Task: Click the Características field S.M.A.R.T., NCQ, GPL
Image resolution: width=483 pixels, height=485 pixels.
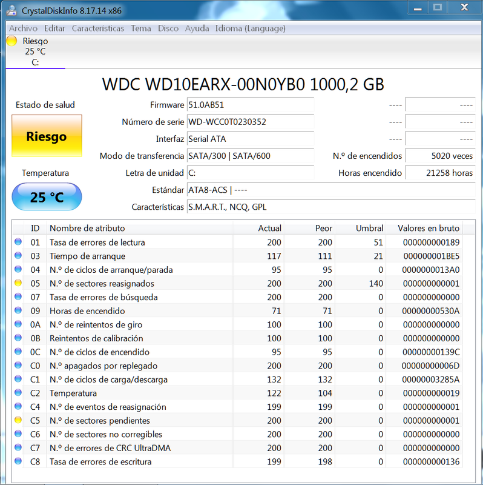Action: (331, 207)
